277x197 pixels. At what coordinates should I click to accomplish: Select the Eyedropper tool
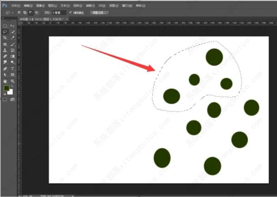point(12,38)
